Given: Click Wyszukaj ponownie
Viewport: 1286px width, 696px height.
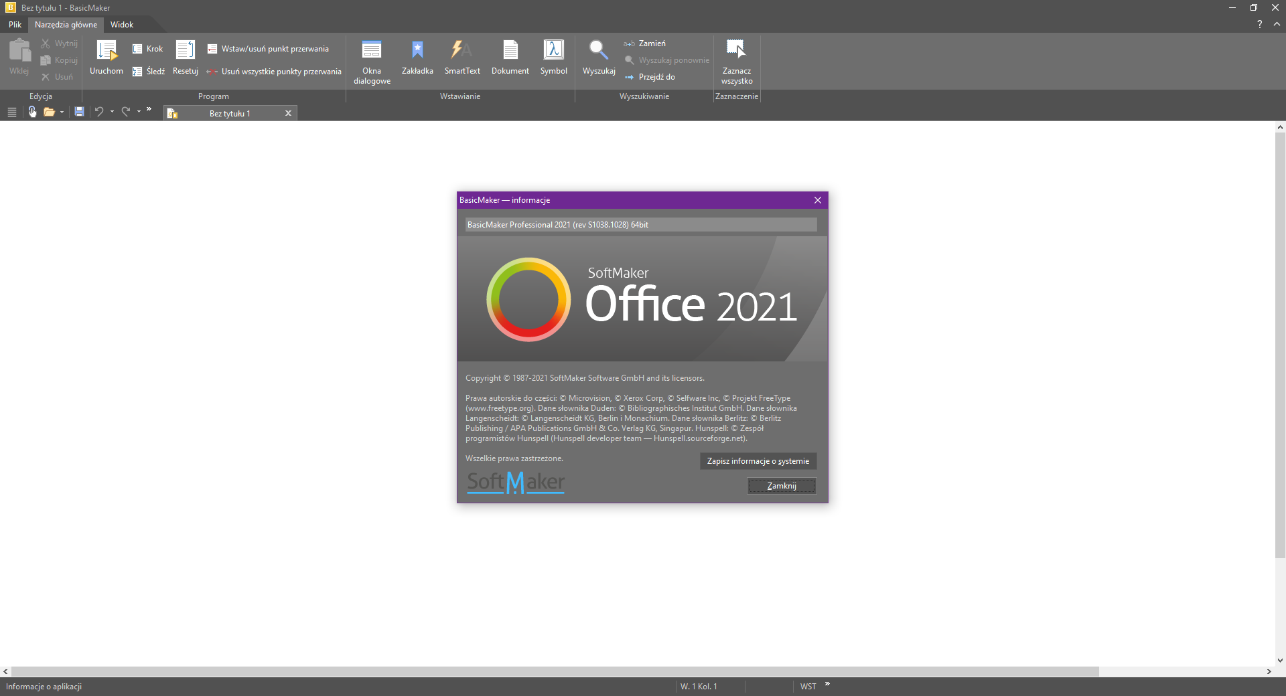Looking at the screenshot, I should (x=666, y=60).
